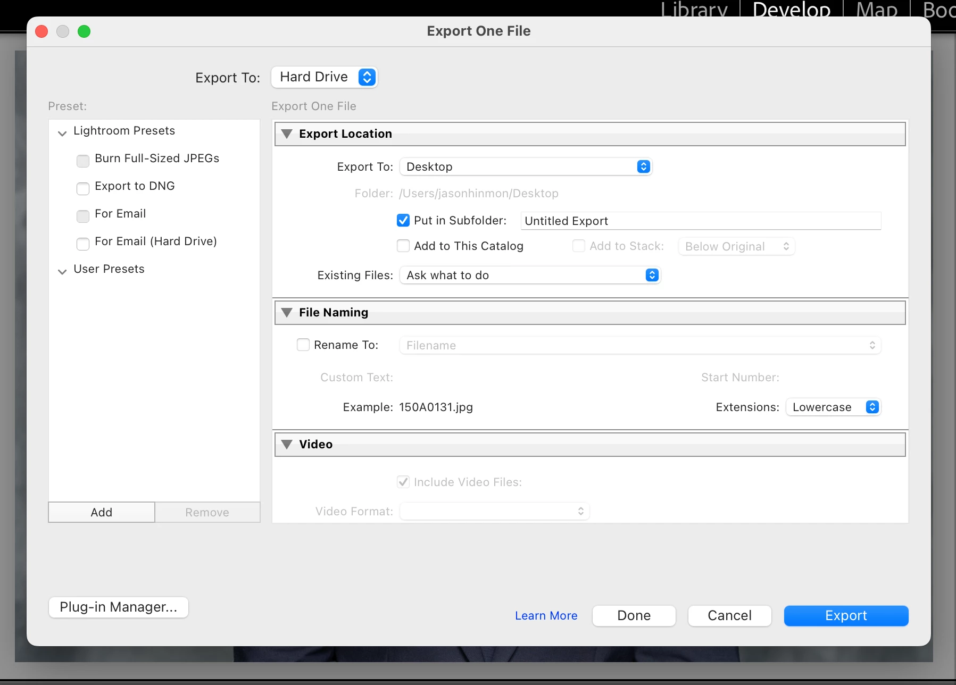Viewport: 956px width, 685px height.
Task: Switch to the Develop module
Action: click(x=792, y=10)
